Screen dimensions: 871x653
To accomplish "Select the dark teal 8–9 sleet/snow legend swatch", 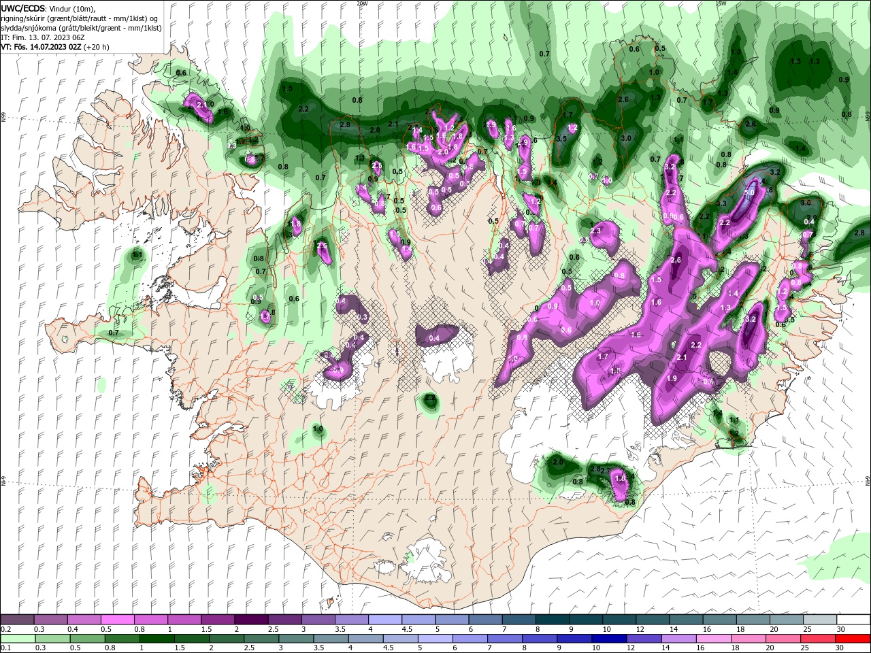I will (x=551, y=620).
